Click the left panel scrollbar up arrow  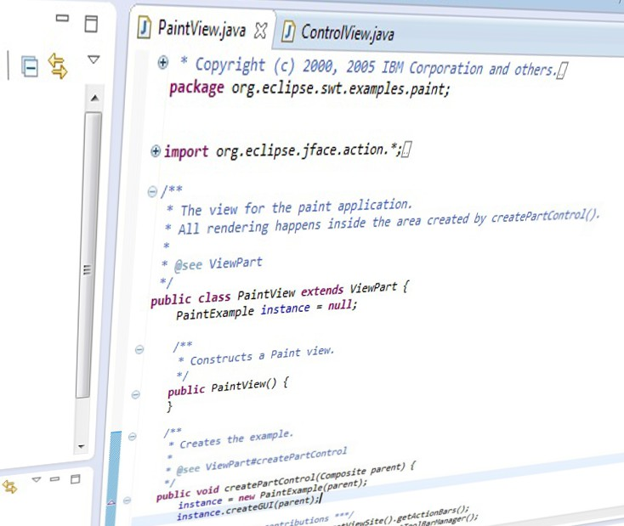(94, 98)
